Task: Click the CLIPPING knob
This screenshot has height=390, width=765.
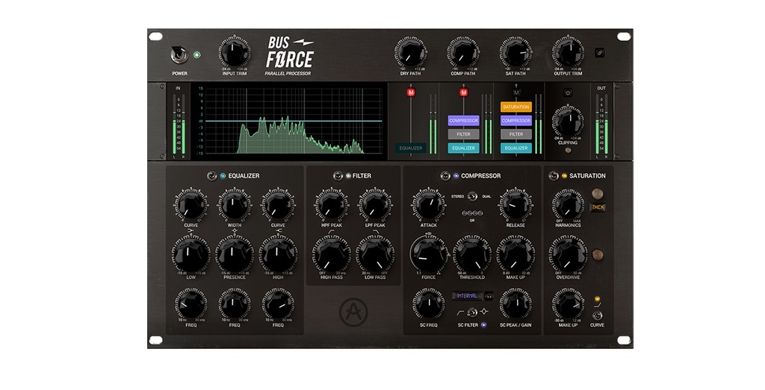Action: [x=568, y=122]
